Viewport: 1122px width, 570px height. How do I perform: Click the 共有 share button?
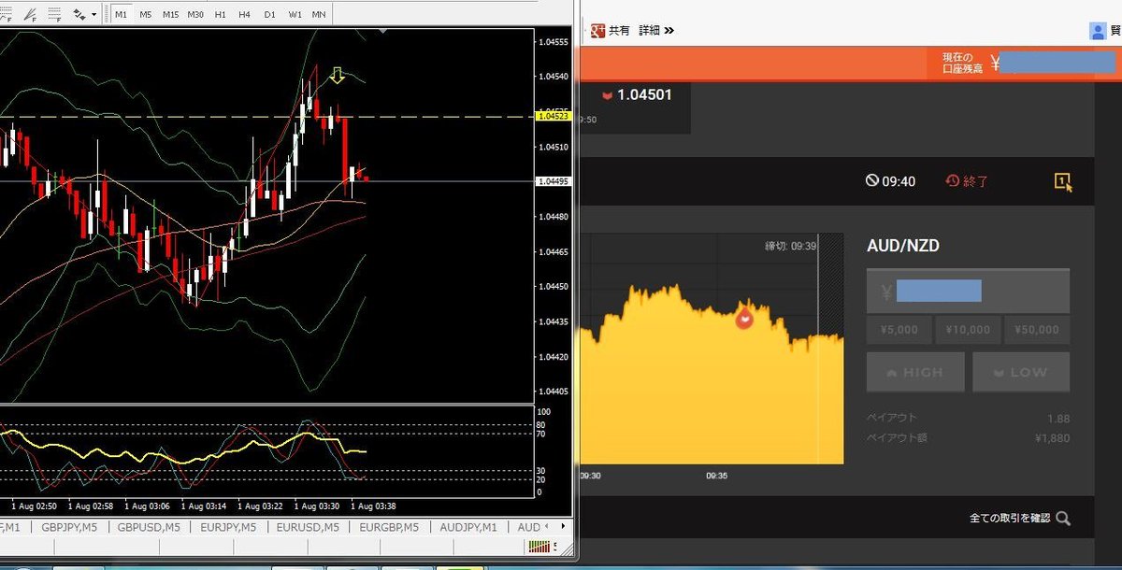(619, 30)
